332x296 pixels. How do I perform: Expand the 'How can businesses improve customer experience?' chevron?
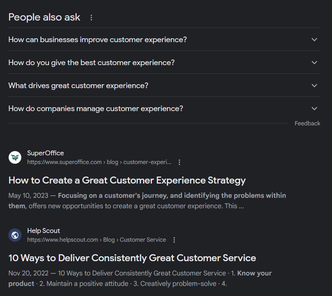coord(314,40)
